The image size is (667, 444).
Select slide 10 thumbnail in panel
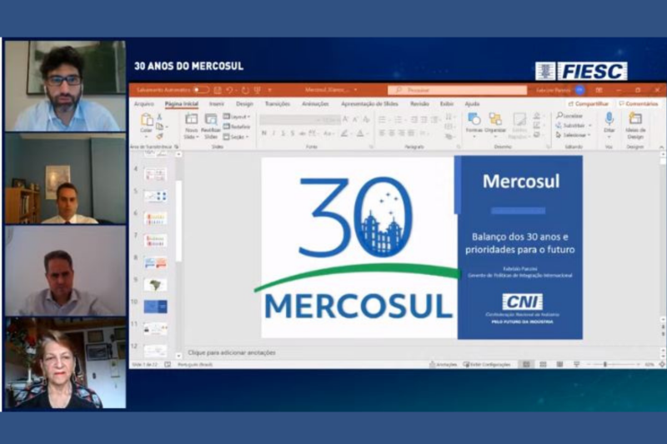click(x=155, y=307)
